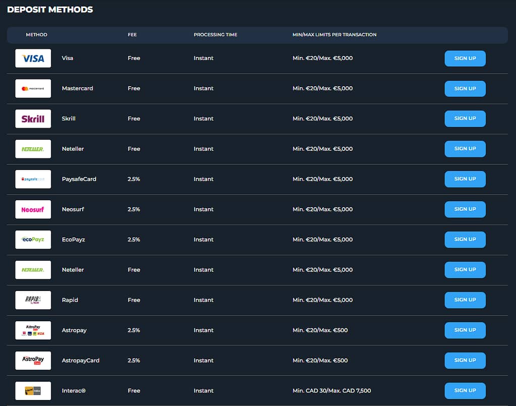Click the ecoPayz logo icon

point(33,240)
